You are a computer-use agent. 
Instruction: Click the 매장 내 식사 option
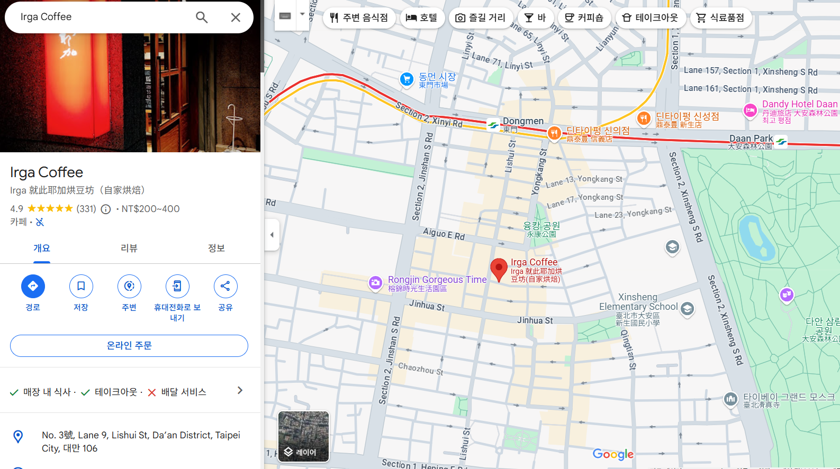point(47,392)
